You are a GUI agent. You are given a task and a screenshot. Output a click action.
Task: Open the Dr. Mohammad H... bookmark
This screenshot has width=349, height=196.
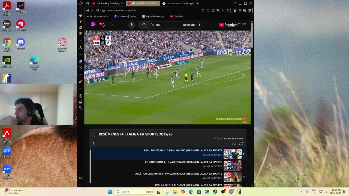pyautogui.click(x=98, y=16)
